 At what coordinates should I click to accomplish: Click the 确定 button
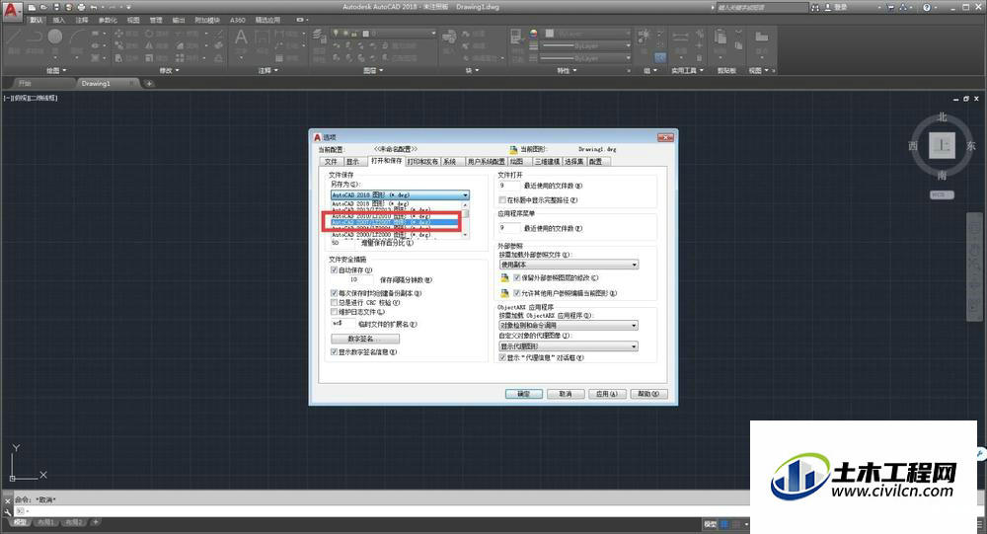(x=524, y=394)
